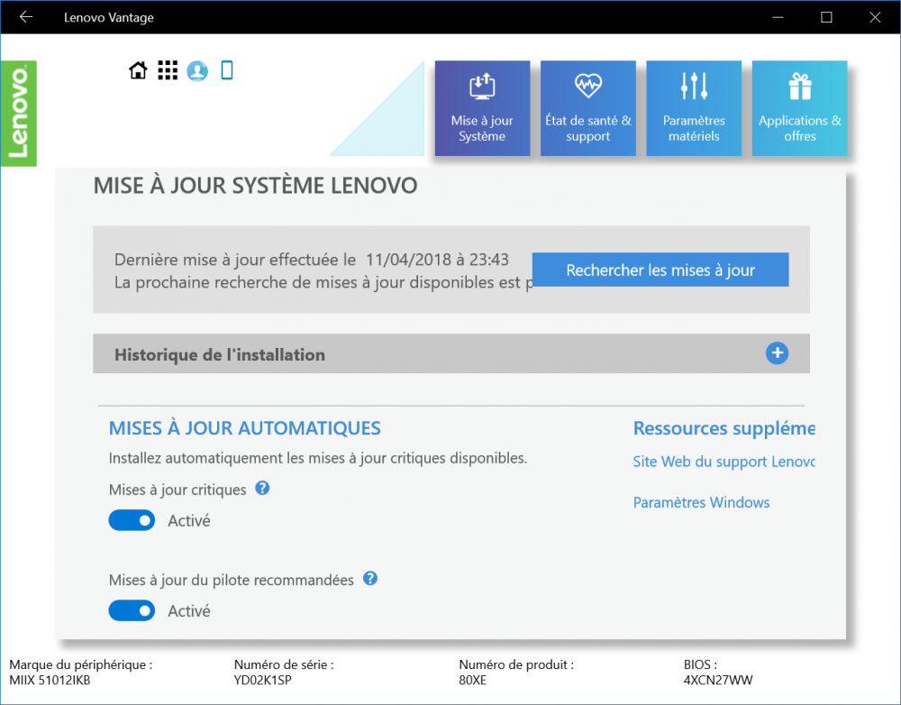
Task: Expand Historique de l'installation with plus icon
Action: 777,353
